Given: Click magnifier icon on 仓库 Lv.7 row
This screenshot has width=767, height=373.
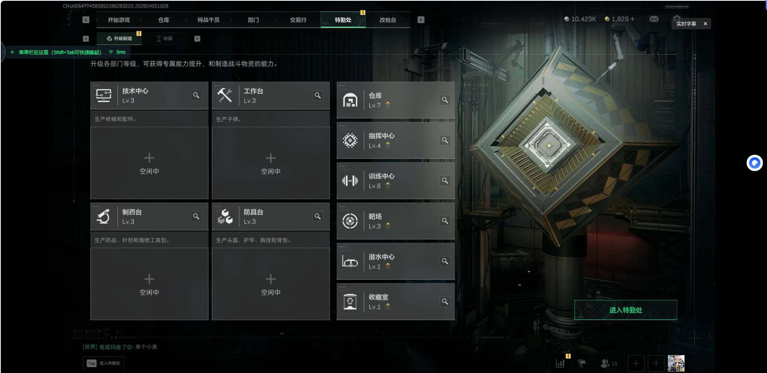Looking at the screenshot, I should [445, 100].
